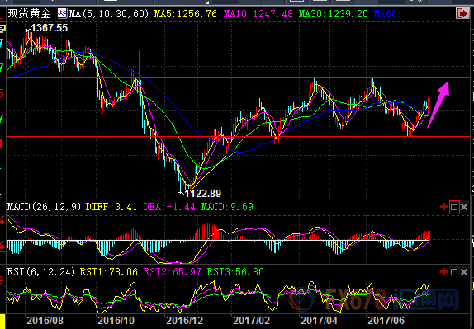Image resolution: width=474 pixels, height=329 pixels.
Task: Click the red plus in RSI panel
Action: 443,272
